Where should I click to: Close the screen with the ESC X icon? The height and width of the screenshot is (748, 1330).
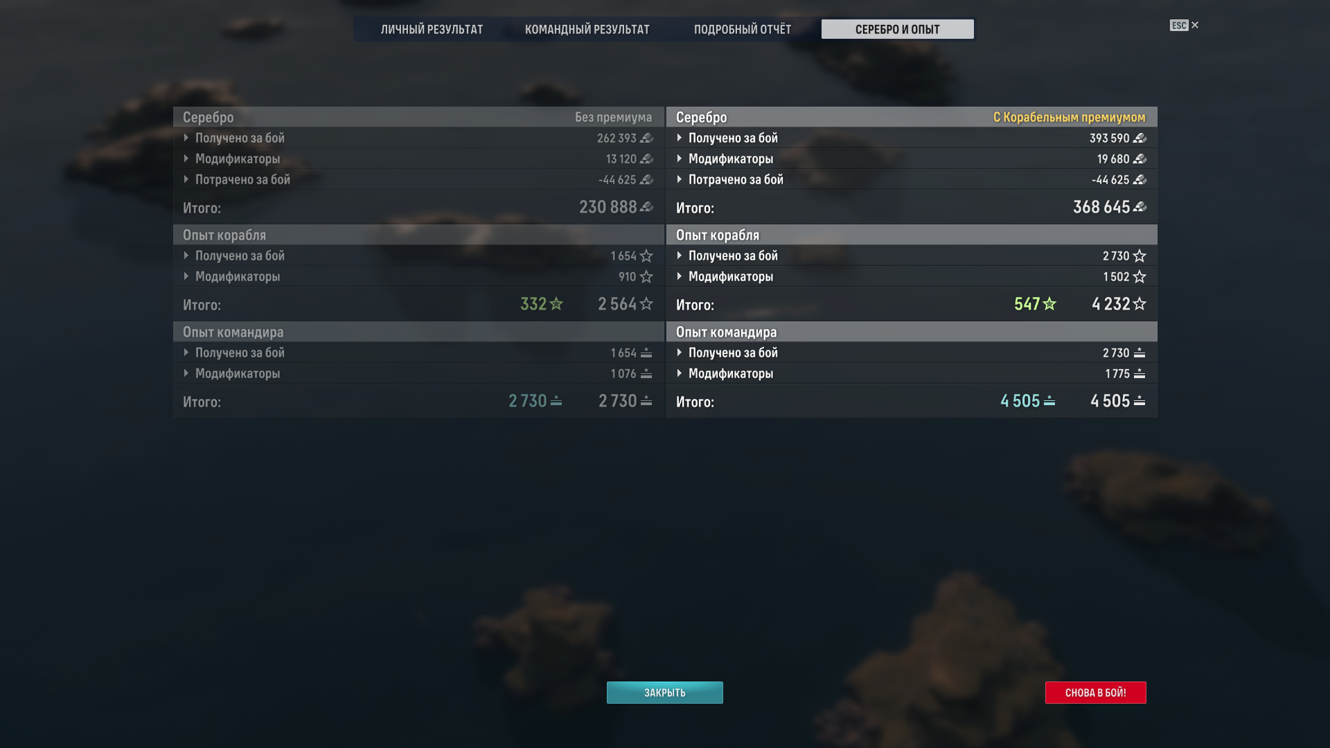[x=1185, y=25]
